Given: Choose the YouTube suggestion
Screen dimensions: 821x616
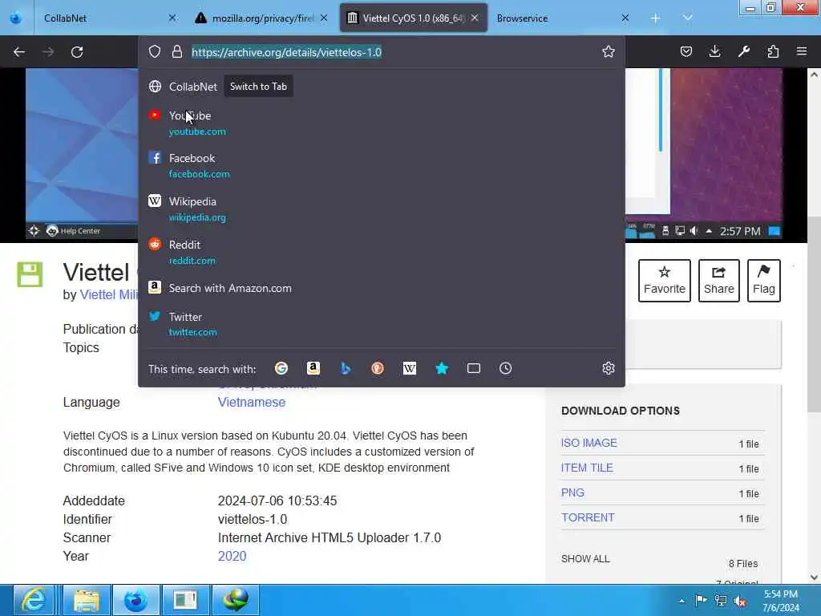Looking at the screenshot, I should pyautogui.click(x=381, y=123).
